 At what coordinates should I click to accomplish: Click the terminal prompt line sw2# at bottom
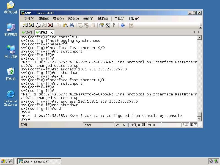[26, 119]
